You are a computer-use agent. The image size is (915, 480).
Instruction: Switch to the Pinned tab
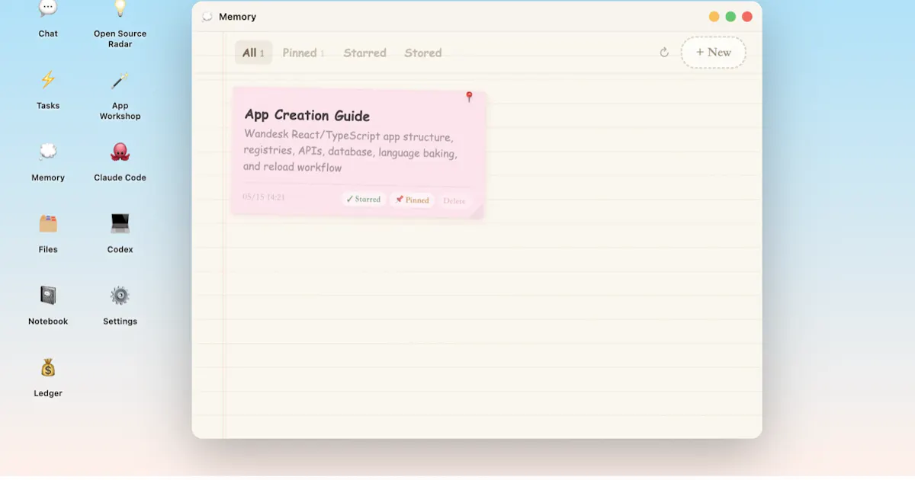[x=303, y=53]
